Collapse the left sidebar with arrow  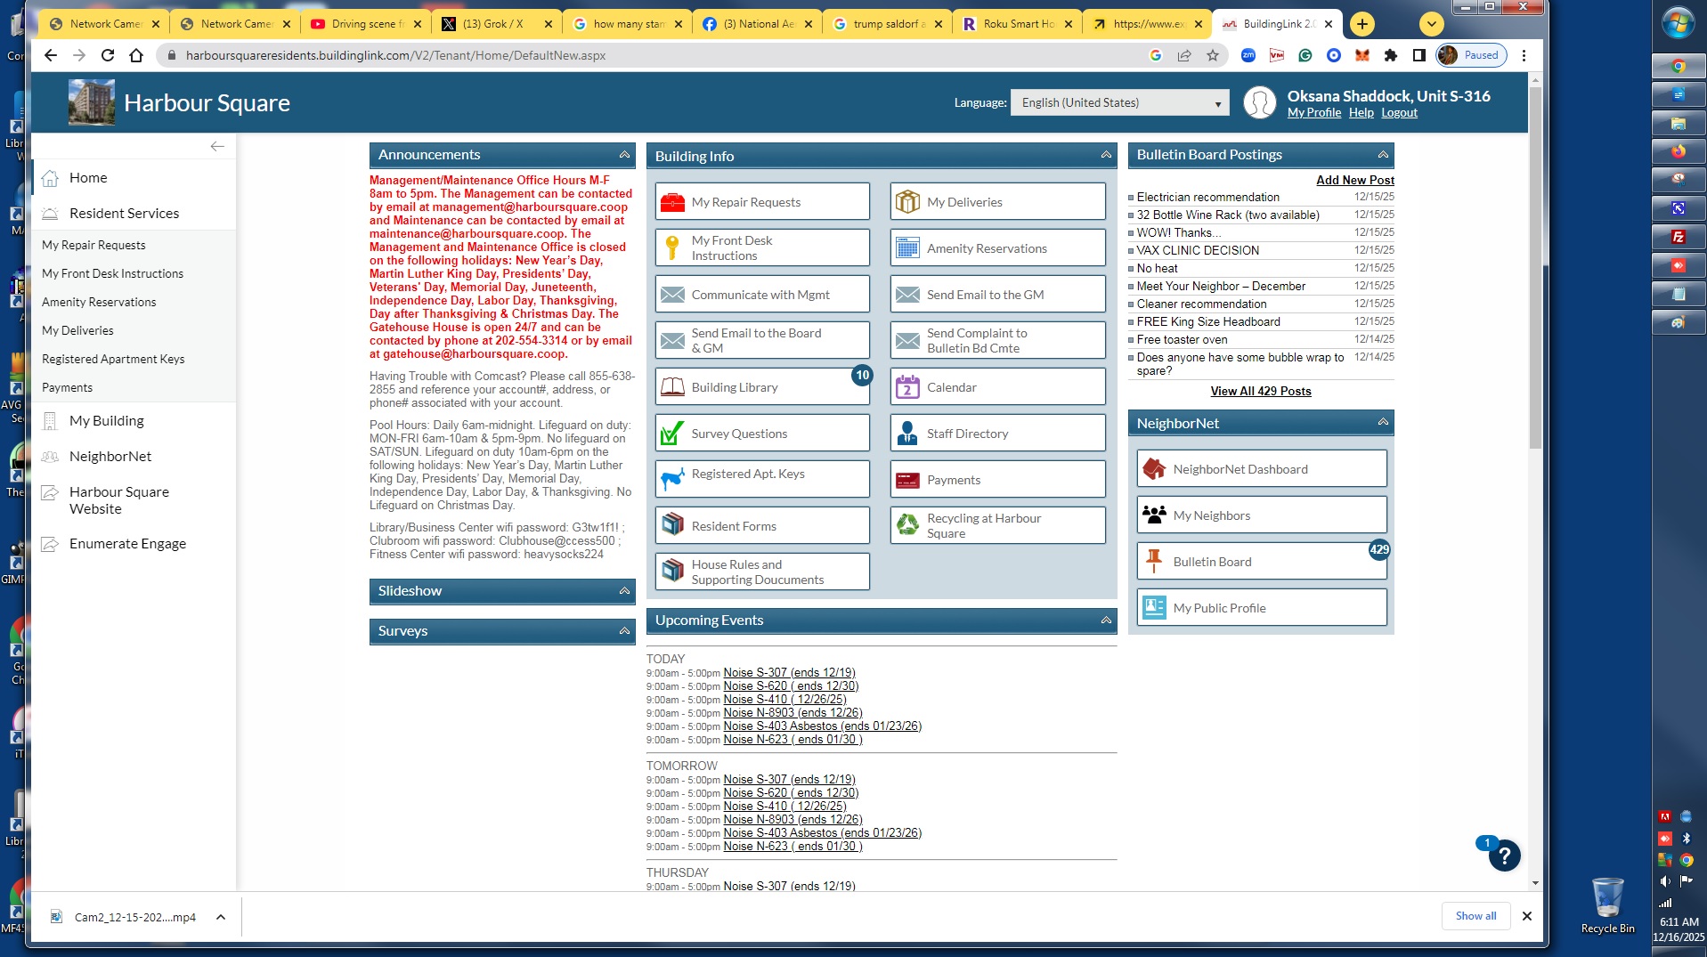click(217, 146)
